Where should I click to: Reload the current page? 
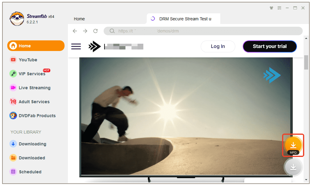[x=96, y=31]
